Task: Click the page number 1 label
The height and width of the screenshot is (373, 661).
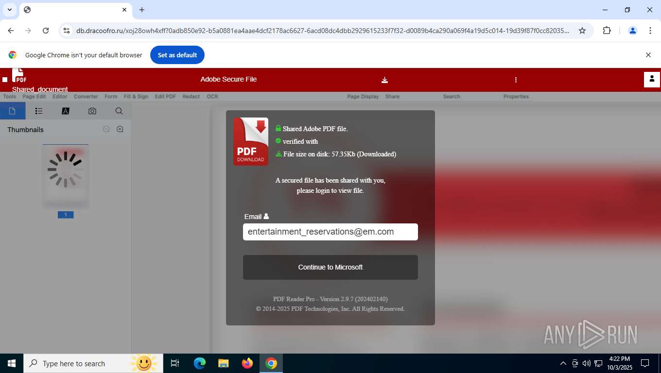Action: coord(66,215)
